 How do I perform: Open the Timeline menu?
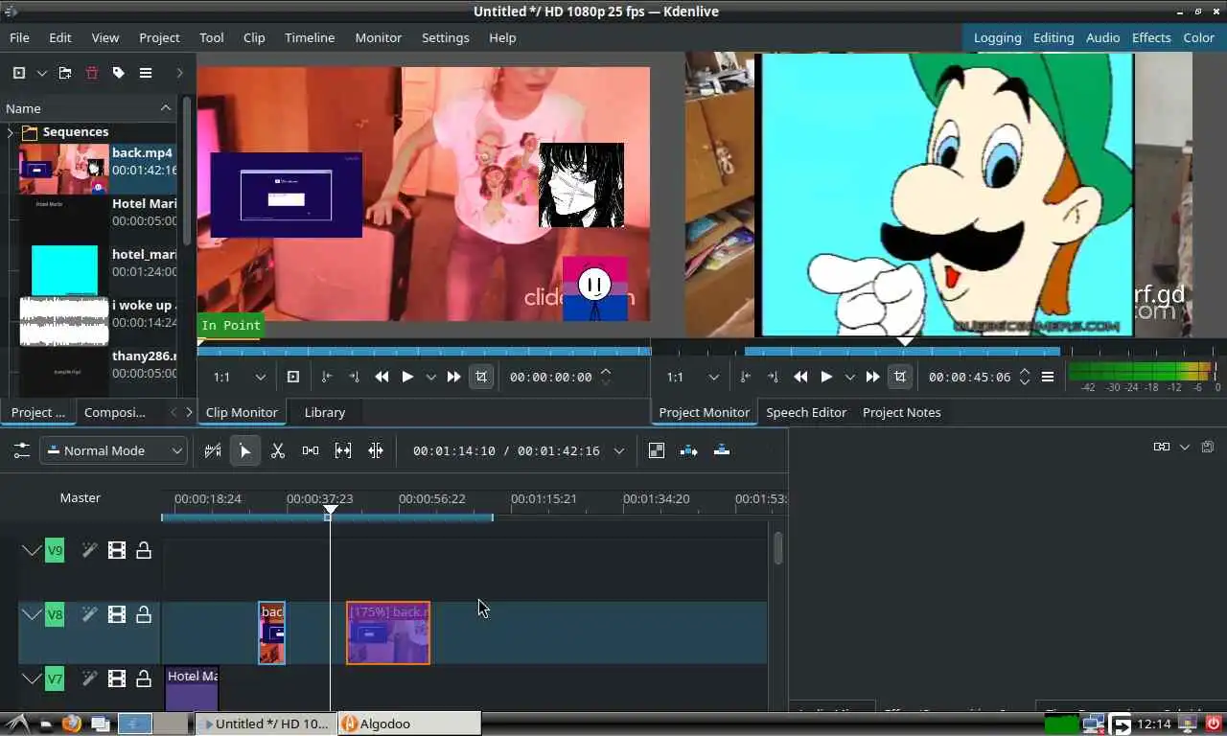point(310,37)
